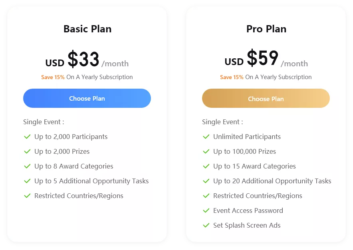The height and width of the screenshot is (250, 353).
Task: Click checkmark beside Up to 5 Additional Opportunity Tasks
Action: [27, 181]
